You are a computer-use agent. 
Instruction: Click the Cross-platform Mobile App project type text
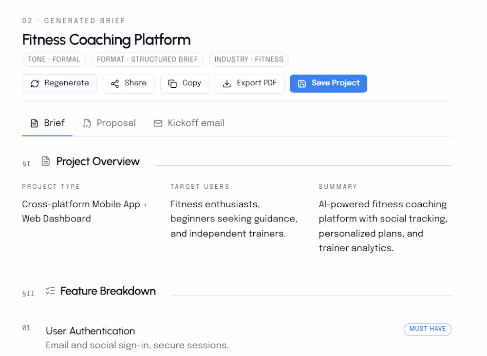tap(84, 212)
